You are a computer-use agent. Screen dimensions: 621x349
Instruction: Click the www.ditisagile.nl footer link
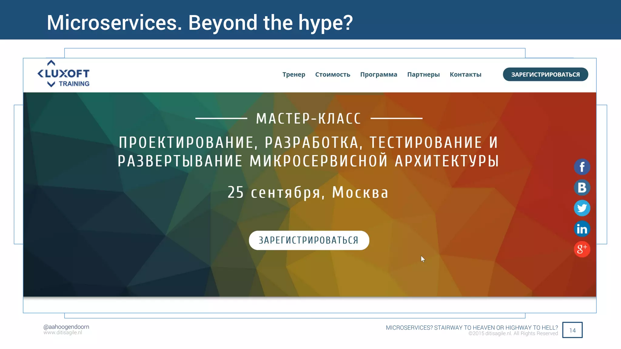(x=63, y=333)
